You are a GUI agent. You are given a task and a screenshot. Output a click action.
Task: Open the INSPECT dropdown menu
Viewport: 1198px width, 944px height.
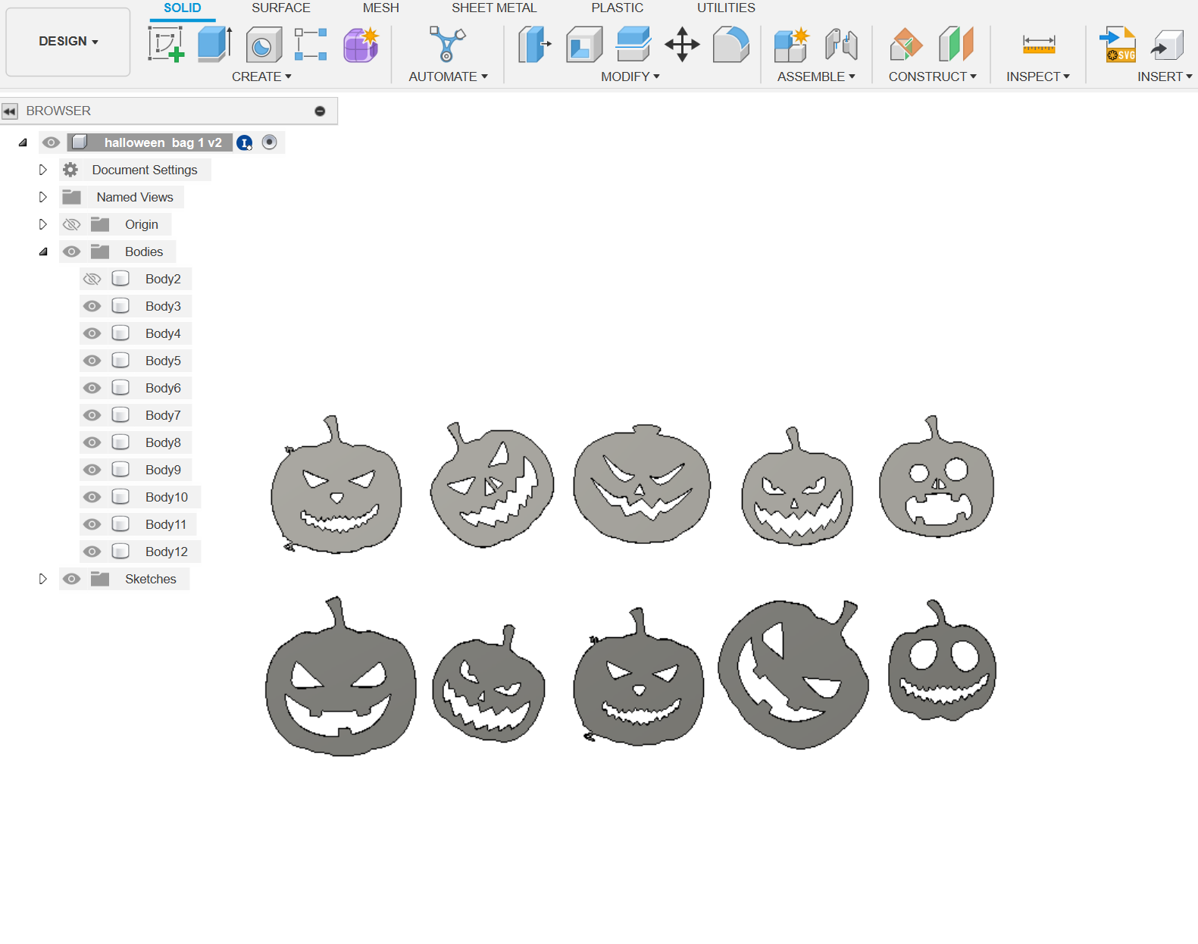(1037, 77)
